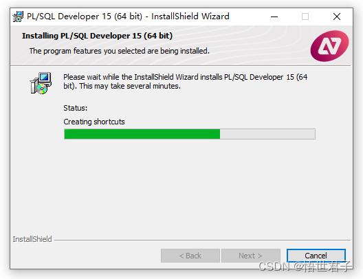The height and width of the screenshot is (279, 363).
Task: Click the computer and disc setup icon
Action: [41, 83]
